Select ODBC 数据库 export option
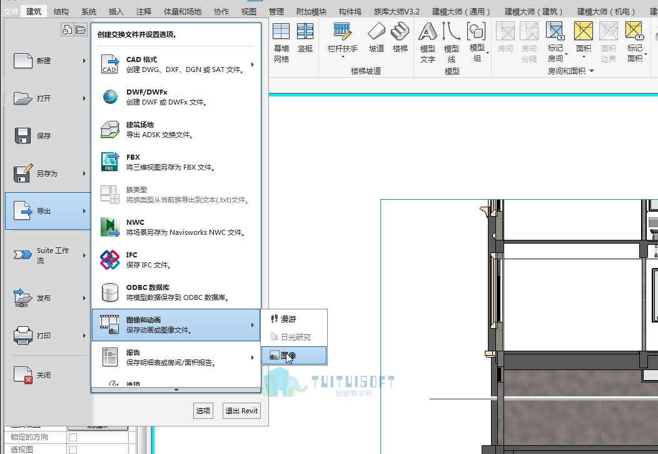The image size is (658, 454). [176, 292]
